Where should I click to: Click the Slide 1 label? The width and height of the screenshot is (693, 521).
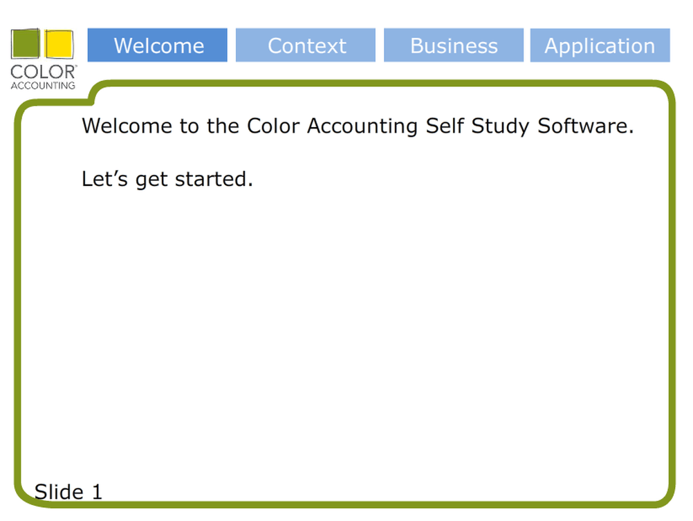(68, 492)
